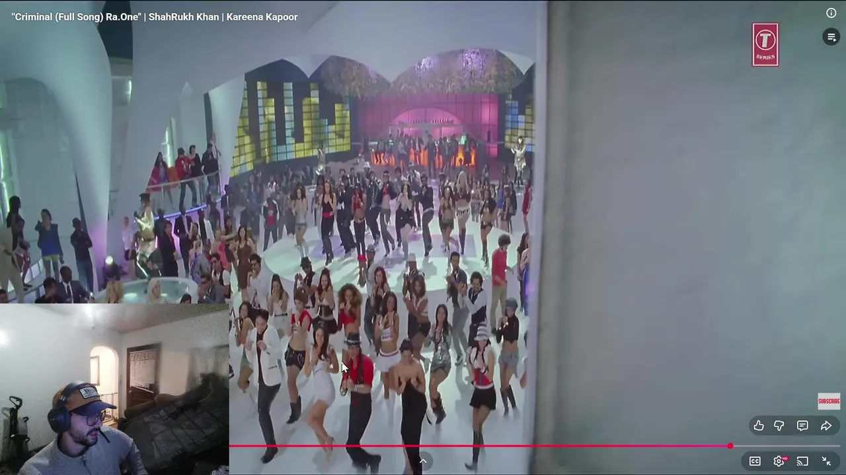Open the comments panel icon
Viewport: 846px width, 475px height.
click(802, 426)
